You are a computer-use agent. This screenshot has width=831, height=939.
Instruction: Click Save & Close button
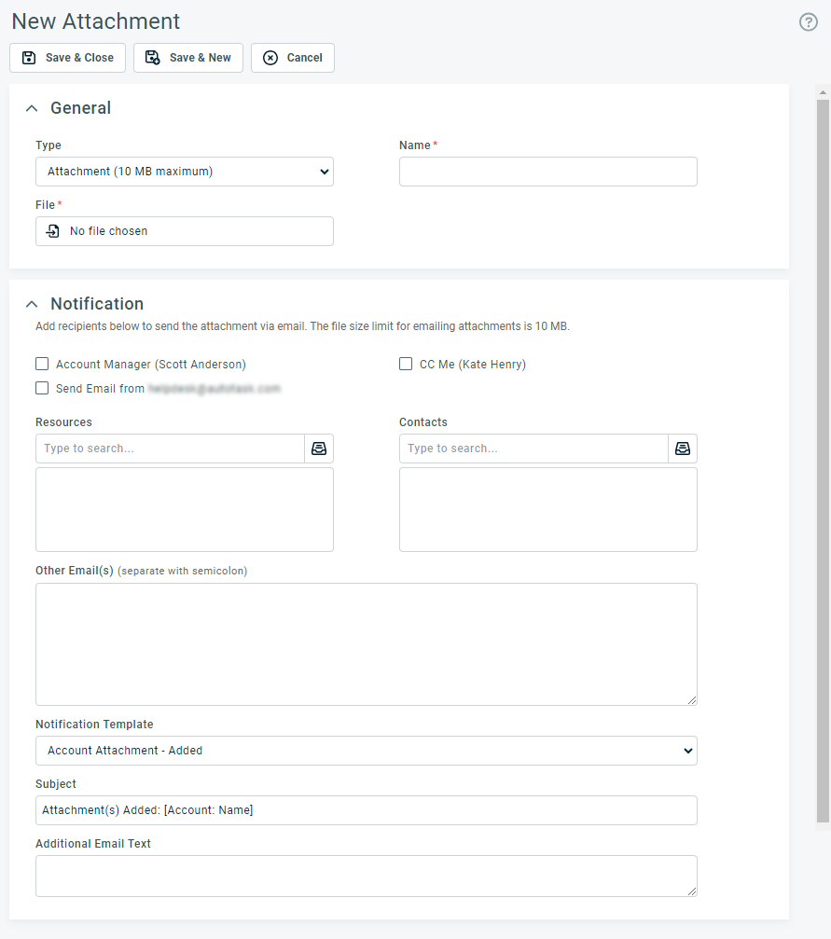point(68,58)
